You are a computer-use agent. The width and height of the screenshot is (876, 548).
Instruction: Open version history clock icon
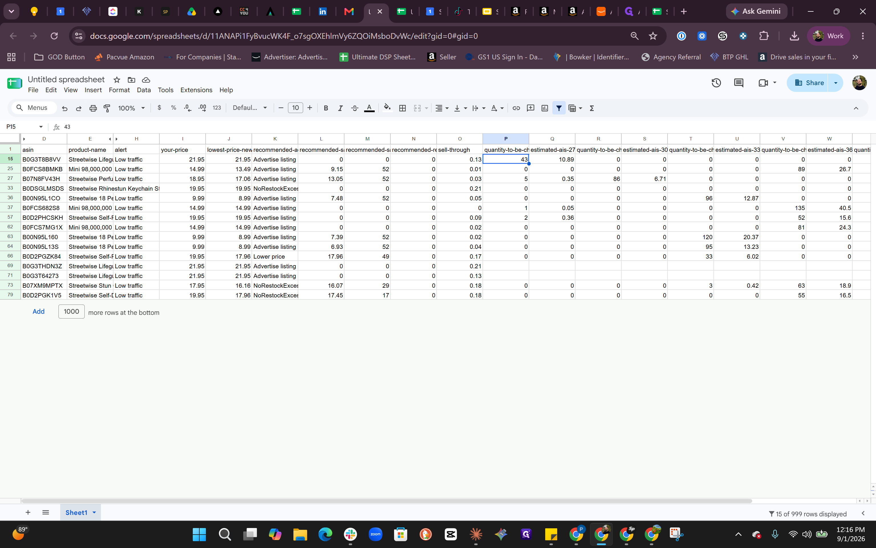[716, 83]
